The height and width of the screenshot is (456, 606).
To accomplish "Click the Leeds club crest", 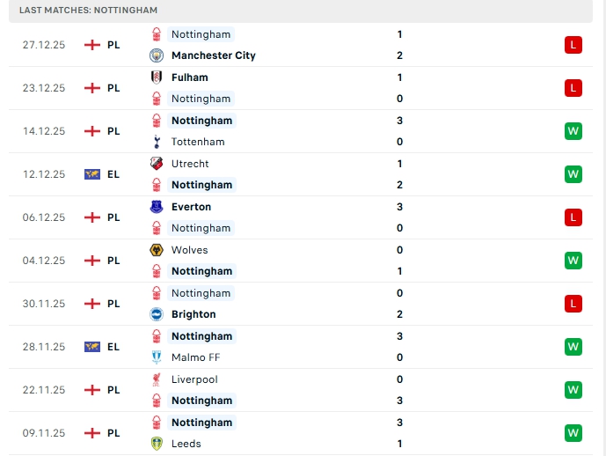I will [157, 444].
